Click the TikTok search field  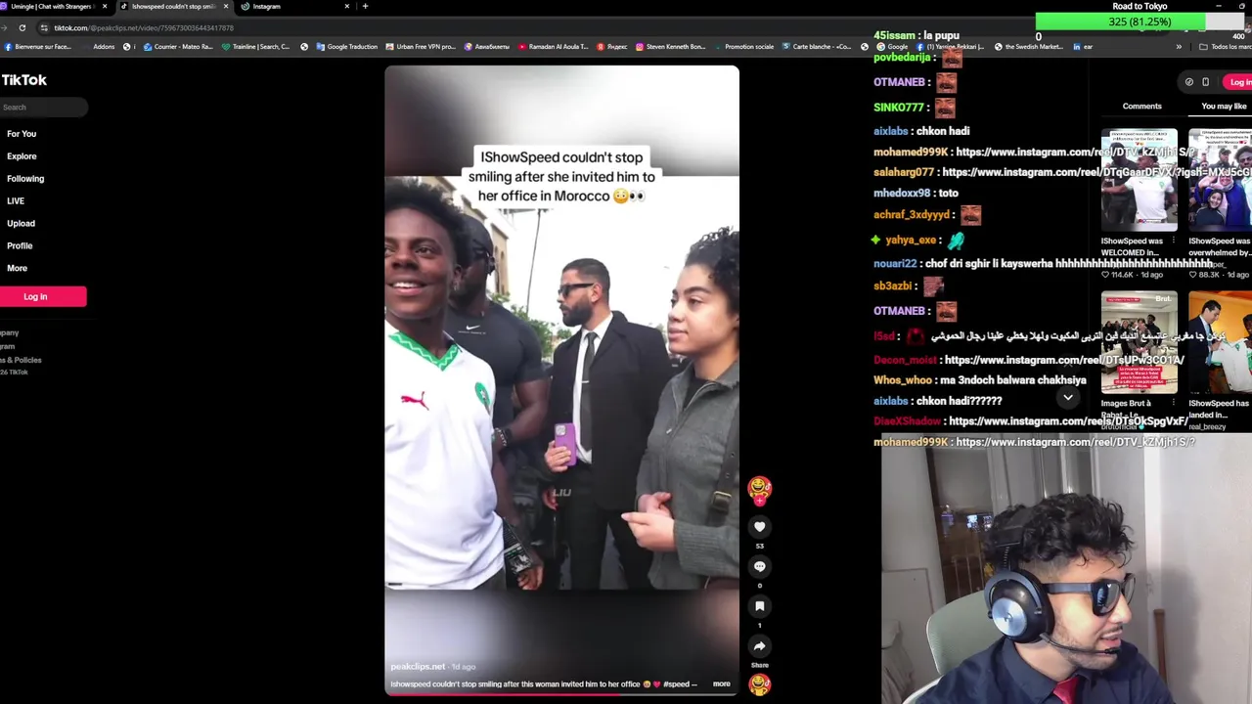click(x=43, y=108)
